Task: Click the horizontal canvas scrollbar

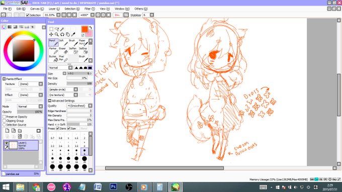Action: (x=164, y=168)
